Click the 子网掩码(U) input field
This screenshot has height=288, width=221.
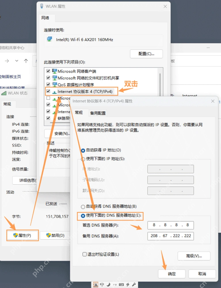pos(171,180)
